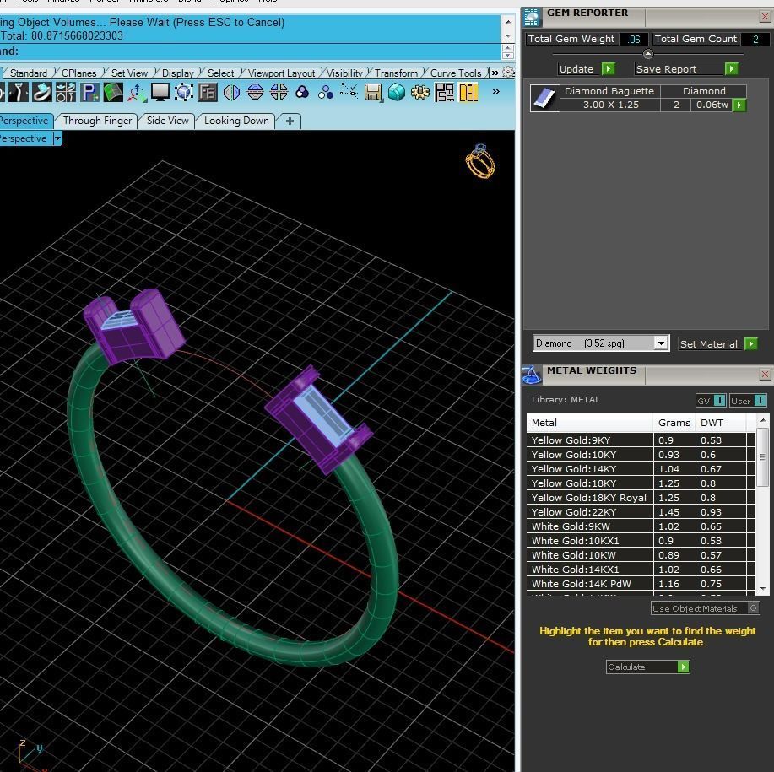Open the Transform toolbar tab
Screen dimensions: 774x772
[x=396, y=73]
